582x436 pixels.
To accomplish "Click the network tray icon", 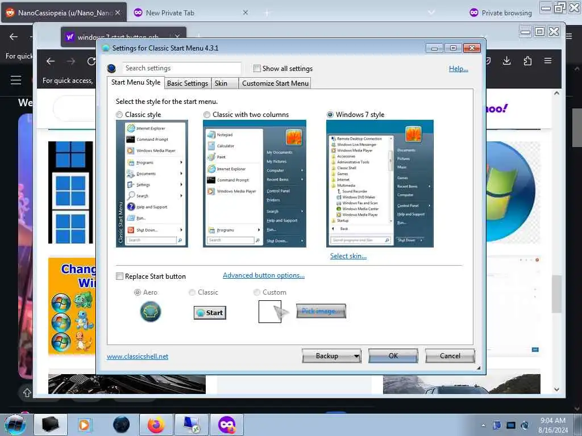I will [511, 425].
